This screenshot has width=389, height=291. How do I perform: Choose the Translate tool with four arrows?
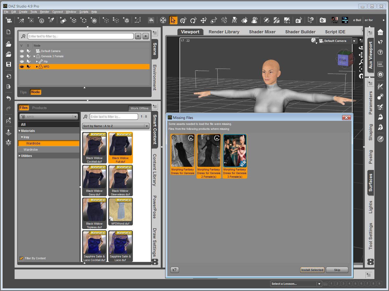[203, 20]
